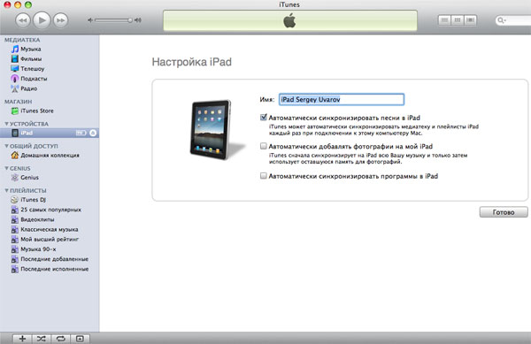Click the Настройка iPad heading
This screenshot has height=344, width=531.
(x=192, y=62)
